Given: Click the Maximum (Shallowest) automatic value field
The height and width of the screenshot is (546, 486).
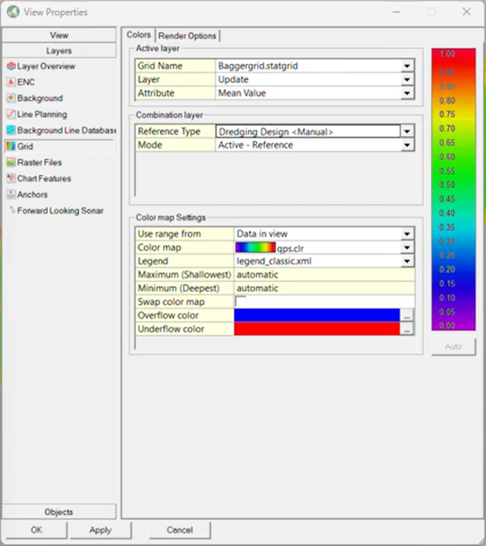Looking at the screenshot, I should click(x=325, y=275).
